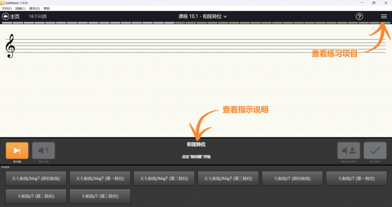Click the play-my-answer speaker person icon
This screenshot has width=392, height=207.
(x=349, y=151)
